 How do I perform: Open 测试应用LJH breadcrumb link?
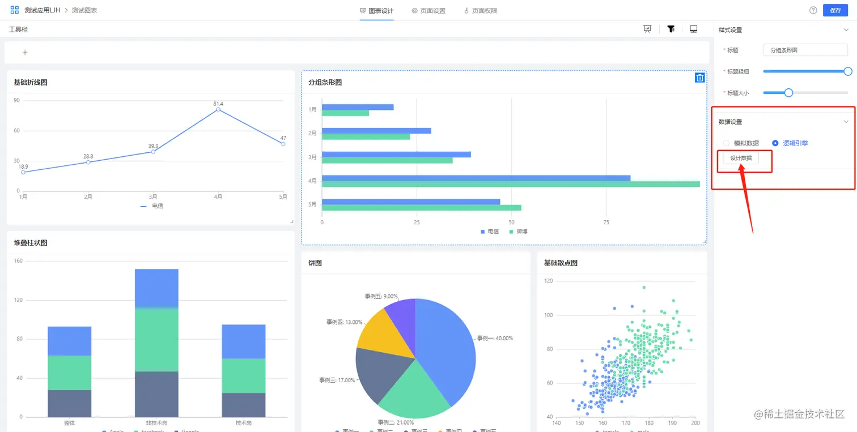pyautogui.click(x=42, y=10)
